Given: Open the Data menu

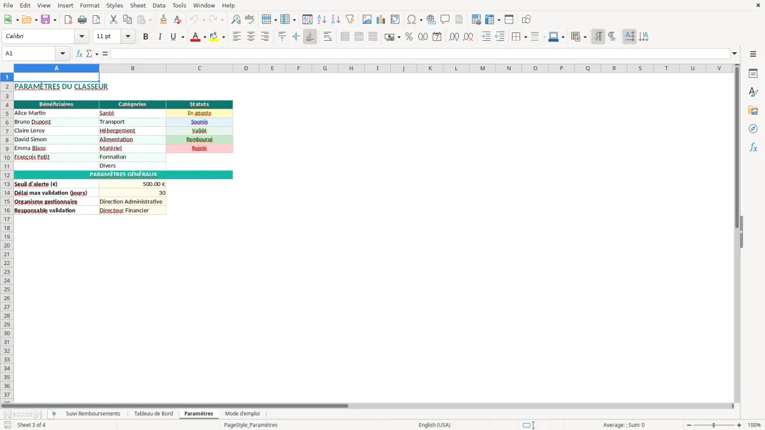Looking at the screenshot, I should pyautogui.click(x=159, y=6).
